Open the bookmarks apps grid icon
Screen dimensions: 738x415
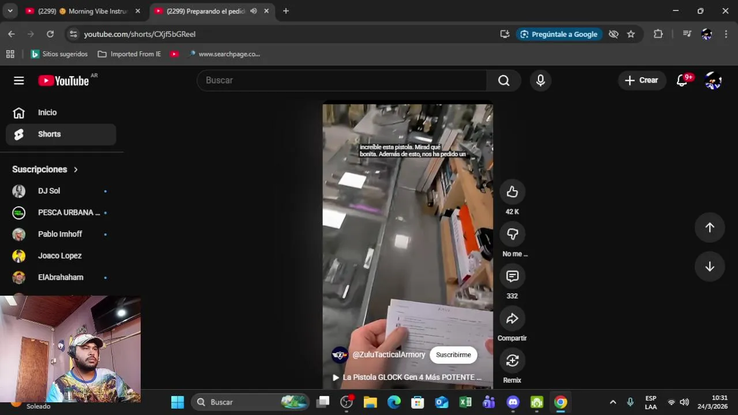[10, 54]
